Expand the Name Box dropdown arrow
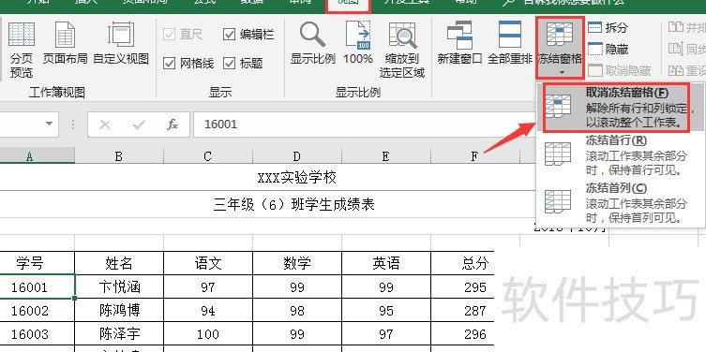The image size is (706, 352). 49,124
